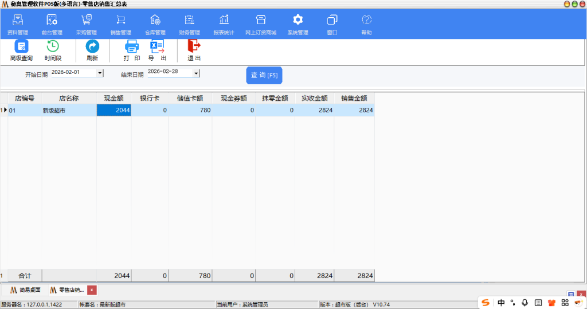Open the 采购管理 cart icon
This screenshot has width=587, height=309.
click(87, 21)
